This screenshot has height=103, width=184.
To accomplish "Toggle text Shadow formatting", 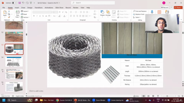I will 43,16.
